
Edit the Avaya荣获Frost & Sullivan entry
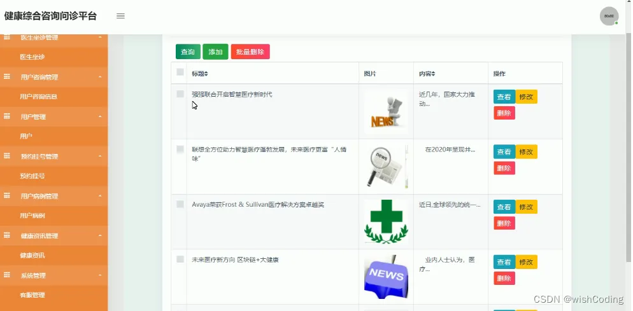coord(527,207)
